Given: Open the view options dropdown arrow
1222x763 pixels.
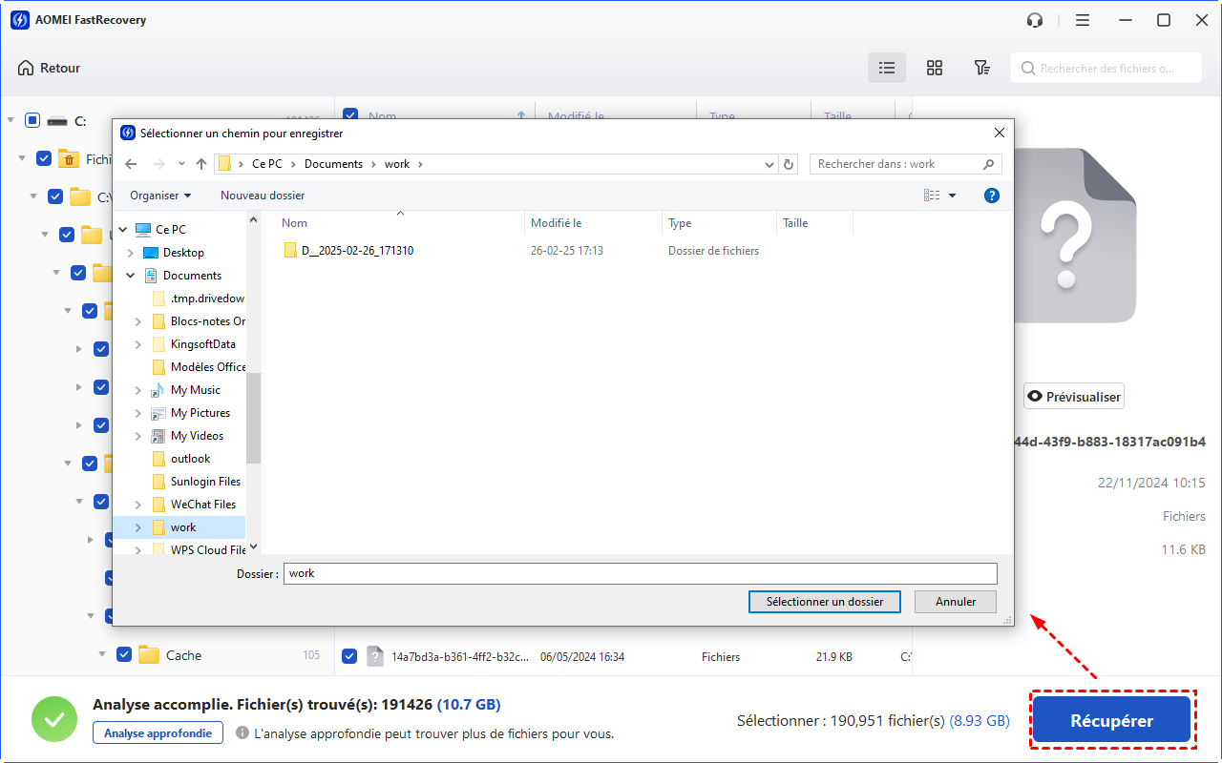Looking at the screenshot, I should 952,196.
